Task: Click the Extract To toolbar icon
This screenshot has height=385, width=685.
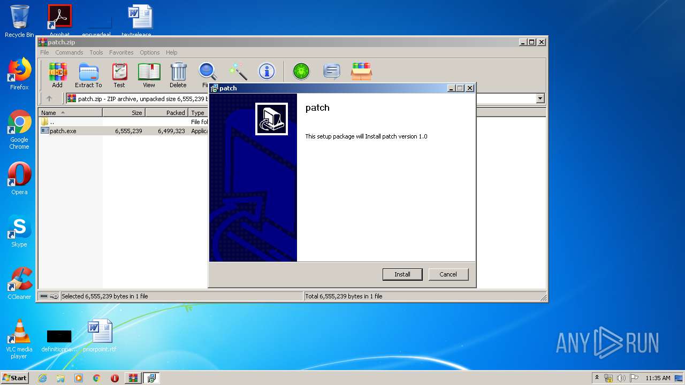Action: click(88, 75)
